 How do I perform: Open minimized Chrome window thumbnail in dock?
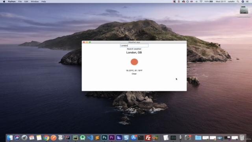213,138
